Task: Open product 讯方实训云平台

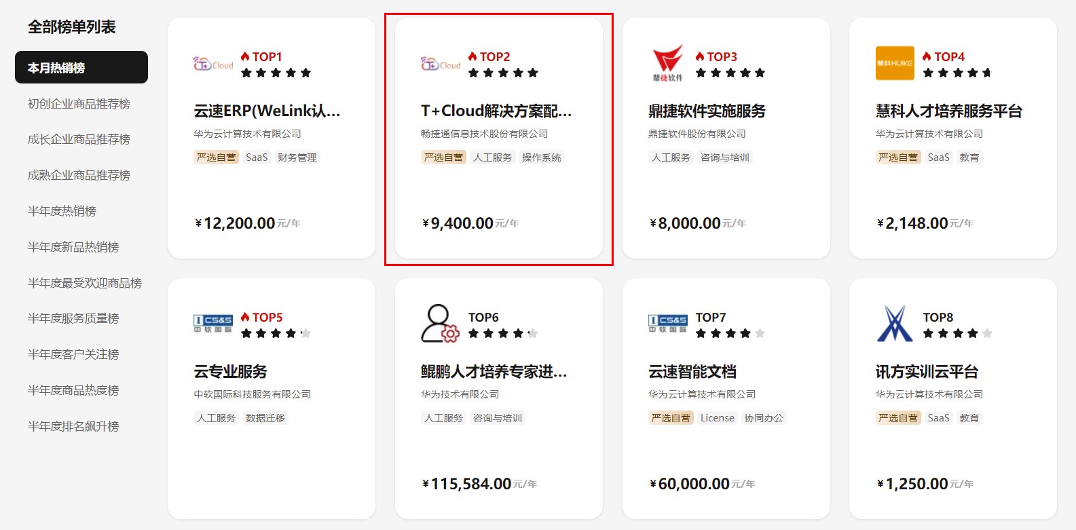Action: 927,371
